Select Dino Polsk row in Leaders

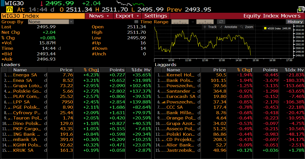tap(76, 124)
